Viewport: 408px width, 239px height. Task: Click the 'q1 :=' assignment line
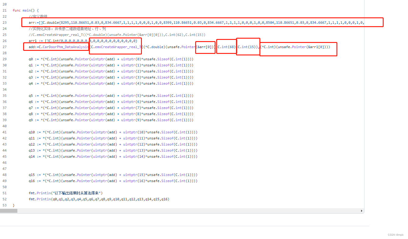111,65
